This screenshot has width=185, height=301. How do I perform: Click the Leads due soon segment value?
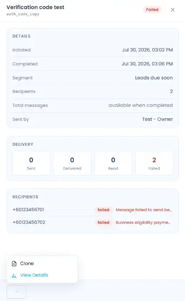tap(154, 78)
